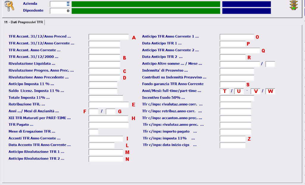Click the Data Anticipo TFR 2 field
The width and height of the screenshot is (305, 185).
pyautogui.click(x=232, y=57)
